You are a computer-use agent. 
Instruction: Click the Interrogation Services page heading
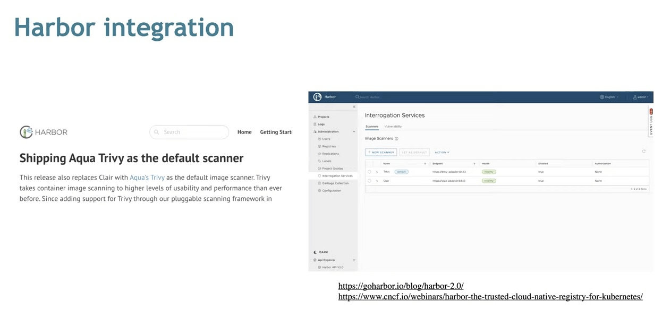click(395, 115)
